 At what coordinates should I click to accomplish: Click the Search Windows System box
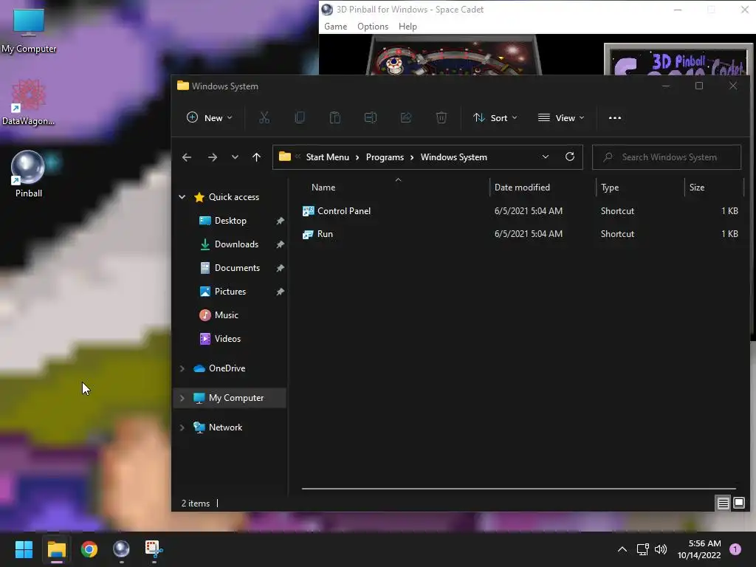[x=667, y=157]
